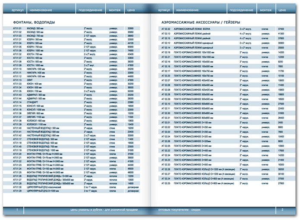Click the name 'КОСТА / 400 мм'
The image size is (302, 220).
point(35,58)
